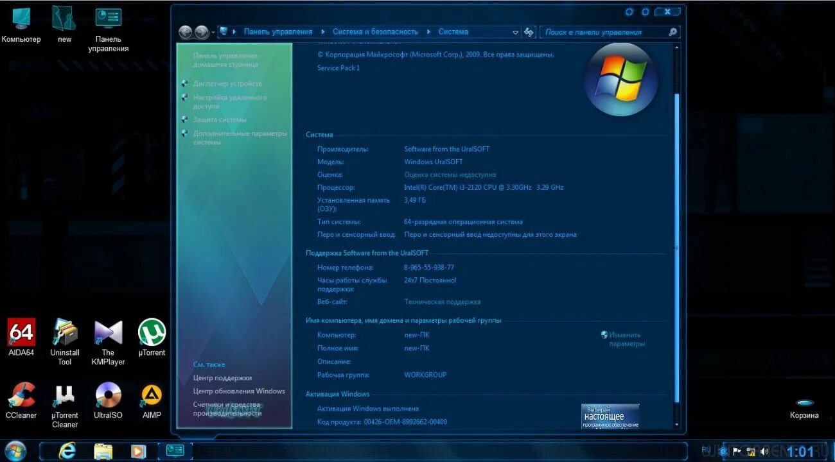Viewport: 835px width, 462px height.
Task: Click the genuine Microsoft software badge
Action: [610, 416]
